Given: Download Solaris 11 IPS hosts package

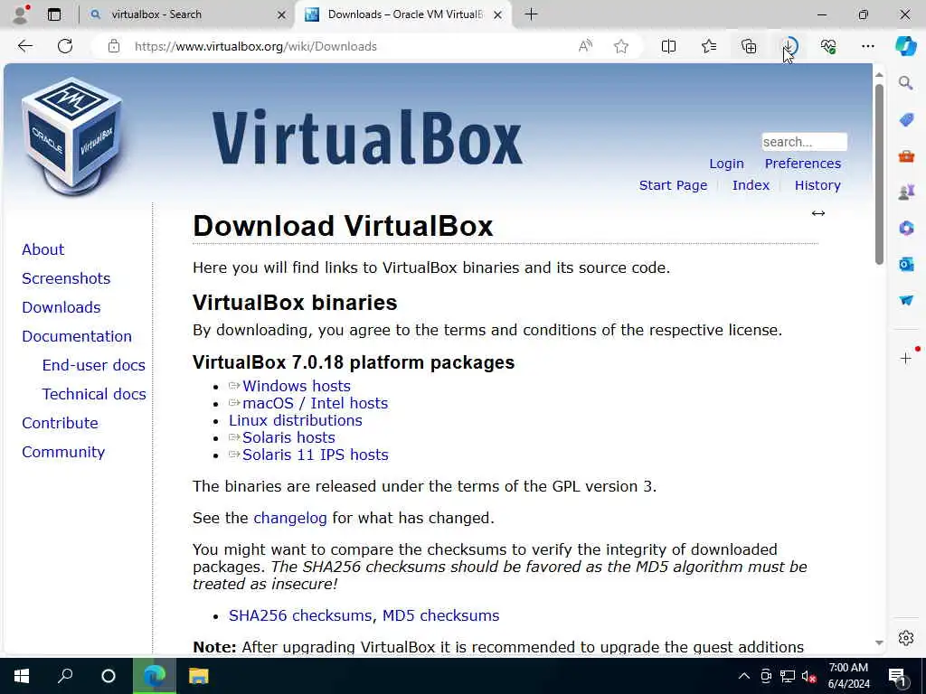Looking at the screenshot, I should pos(316,455).
